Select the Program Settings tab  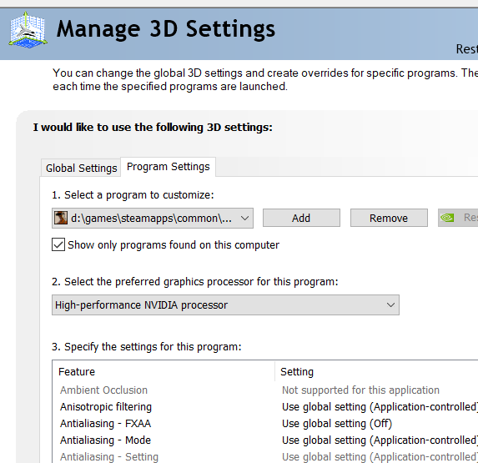[x=168, y=167]
